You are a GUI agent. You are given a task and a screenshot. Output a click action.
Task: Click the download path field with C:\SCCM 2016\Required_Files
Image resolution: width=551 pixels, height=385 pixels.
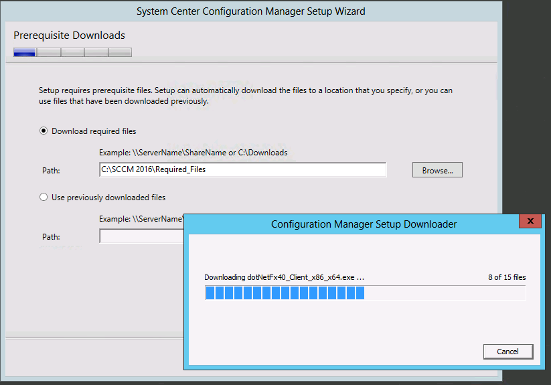tap(243, 169)
